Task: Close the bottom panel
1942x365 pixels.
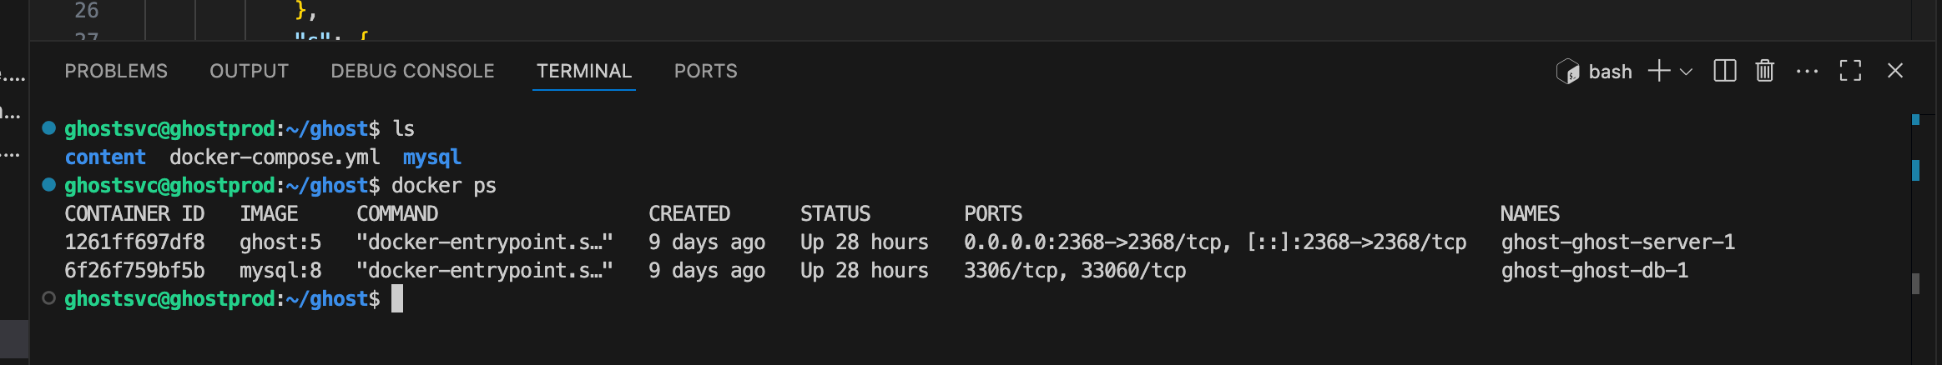Action: (x=1895, y=71)
